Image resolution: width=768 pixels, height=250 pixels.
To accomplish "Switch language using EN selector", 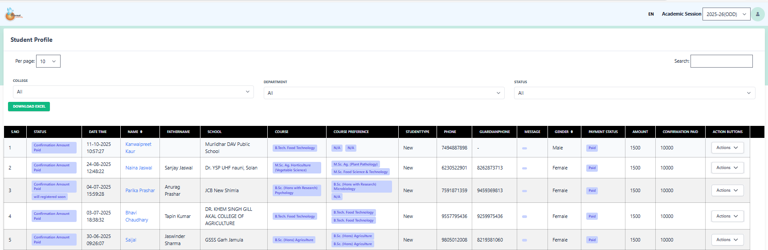I will (x=651, y=14).
